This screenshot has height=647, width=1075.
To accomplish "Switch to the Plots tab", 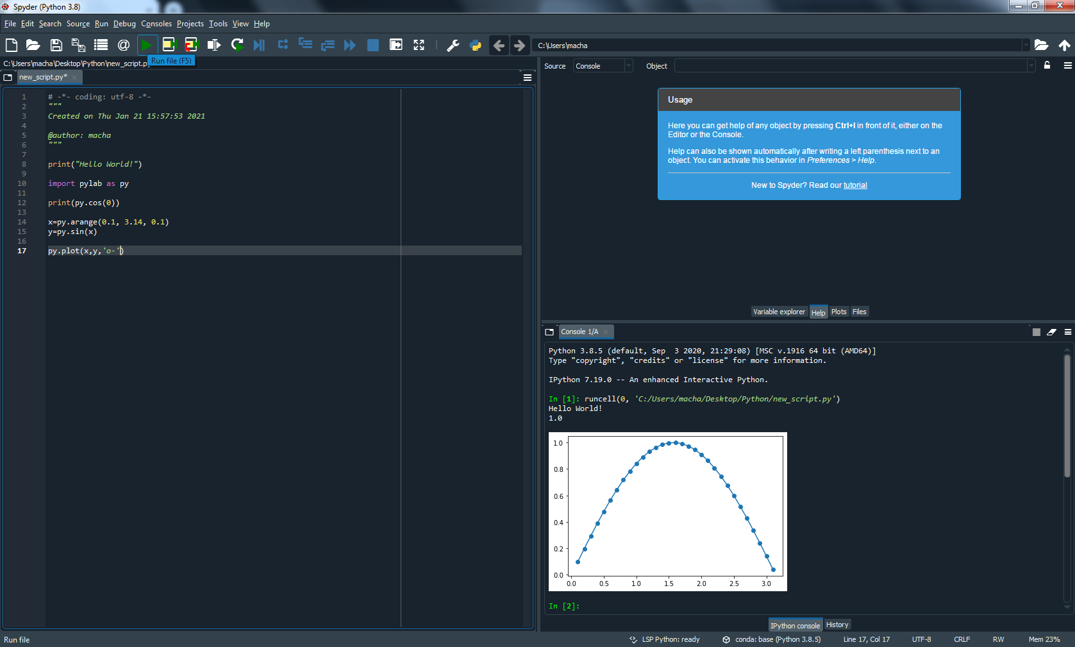I will click(x=838, y=312).
